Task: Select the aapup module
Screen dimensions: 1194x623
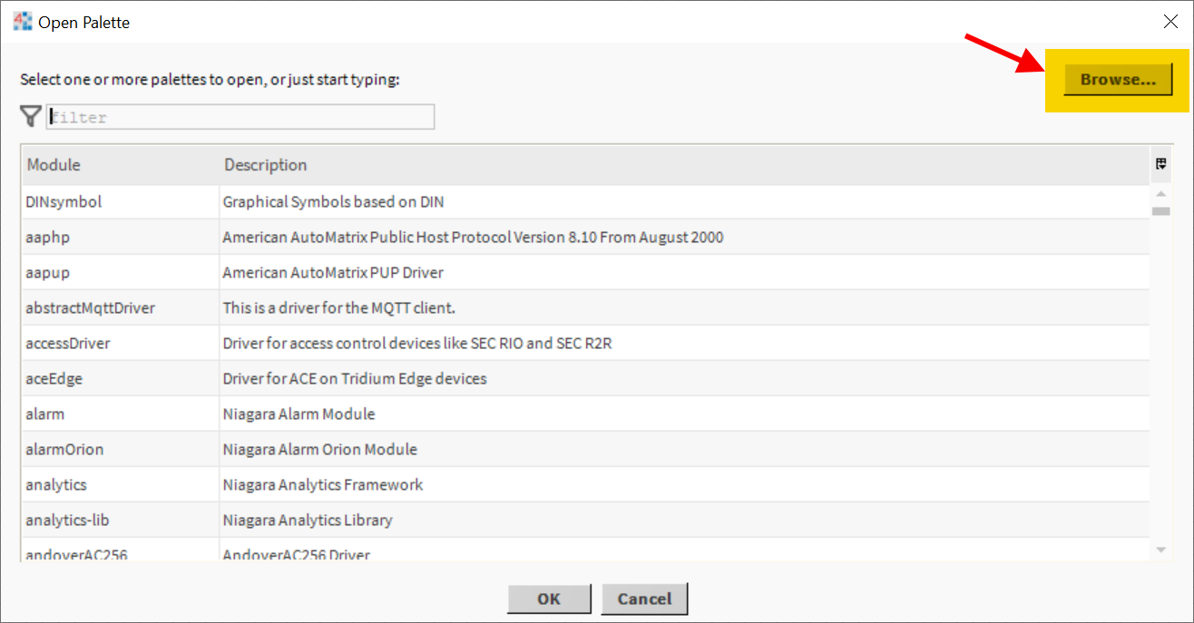Action: pos(47,273)
